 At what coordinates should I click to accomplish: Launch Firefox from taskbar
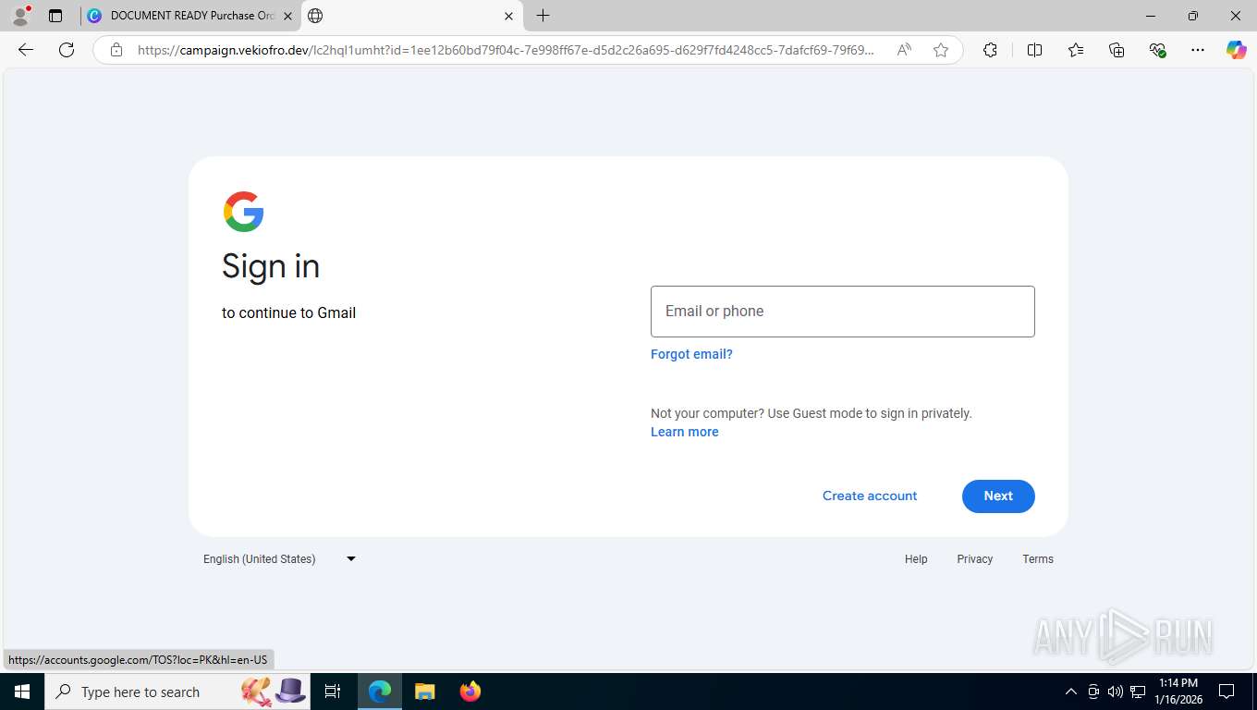pos(470,692)
